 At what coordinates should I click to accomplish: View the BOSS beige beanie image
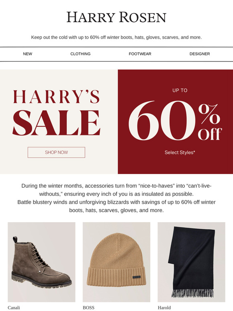click(x=117, y=262)
